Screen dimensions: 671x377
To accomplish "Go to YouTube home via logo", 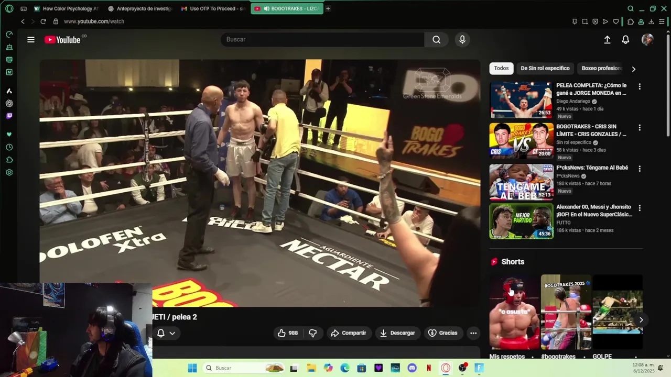I will click(62, 40).
